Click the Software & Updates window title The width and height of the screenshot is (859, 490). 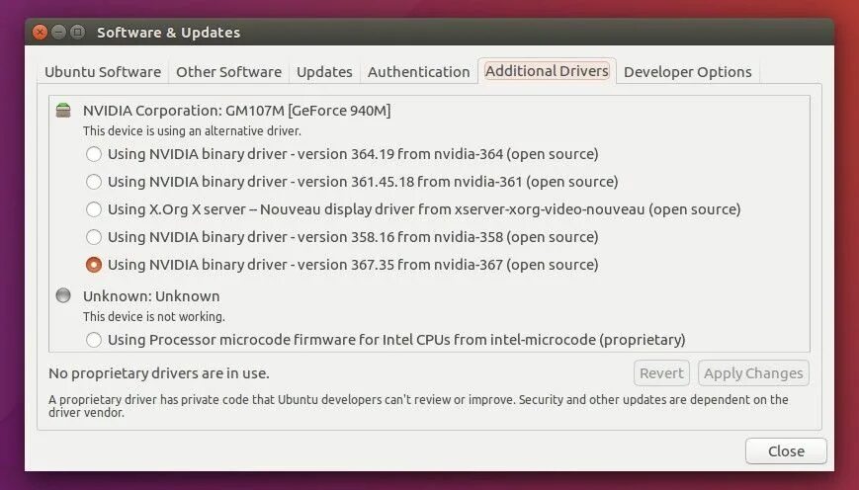pyautogui.click(x=168, y=33)
